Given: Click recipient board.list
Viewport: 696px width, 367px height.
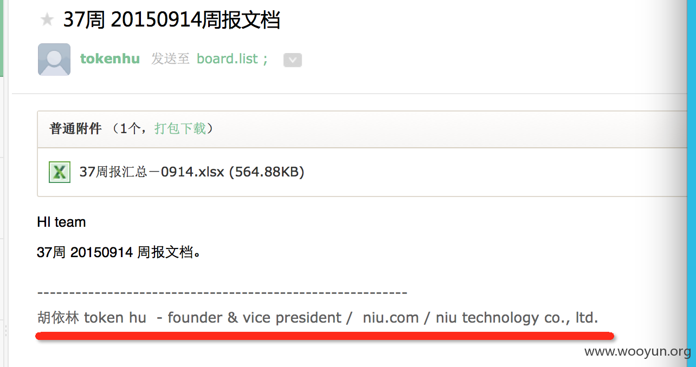Looking at the screenshot, I should [x=227, y=58].
